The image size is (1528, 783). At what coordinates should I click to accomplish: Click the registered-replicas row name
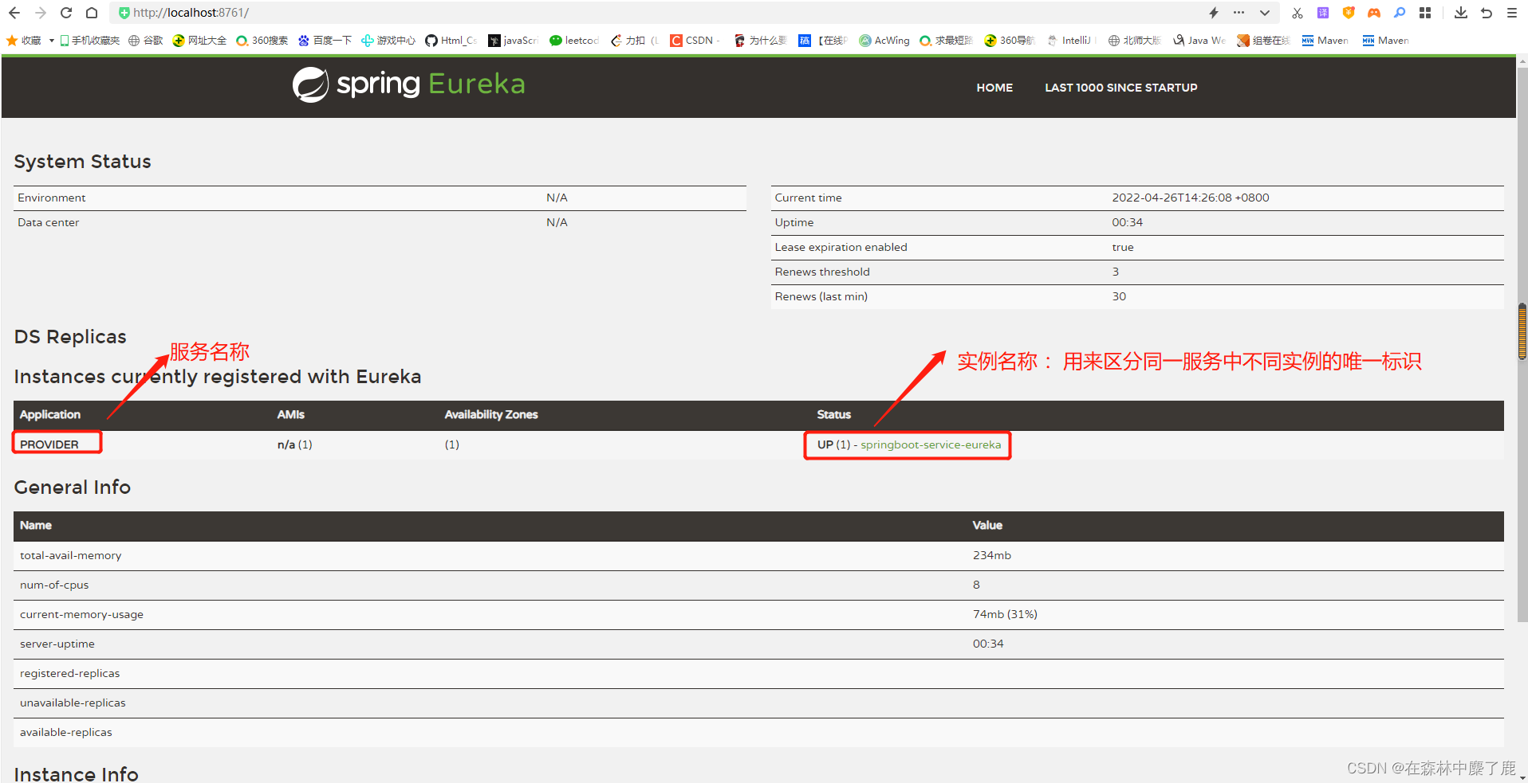[x=70, y=673]
